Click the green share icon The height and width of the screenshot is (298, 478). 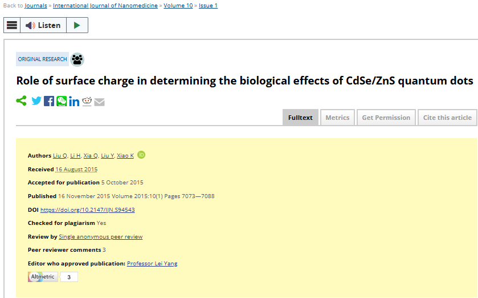click(x=21, y=100)
